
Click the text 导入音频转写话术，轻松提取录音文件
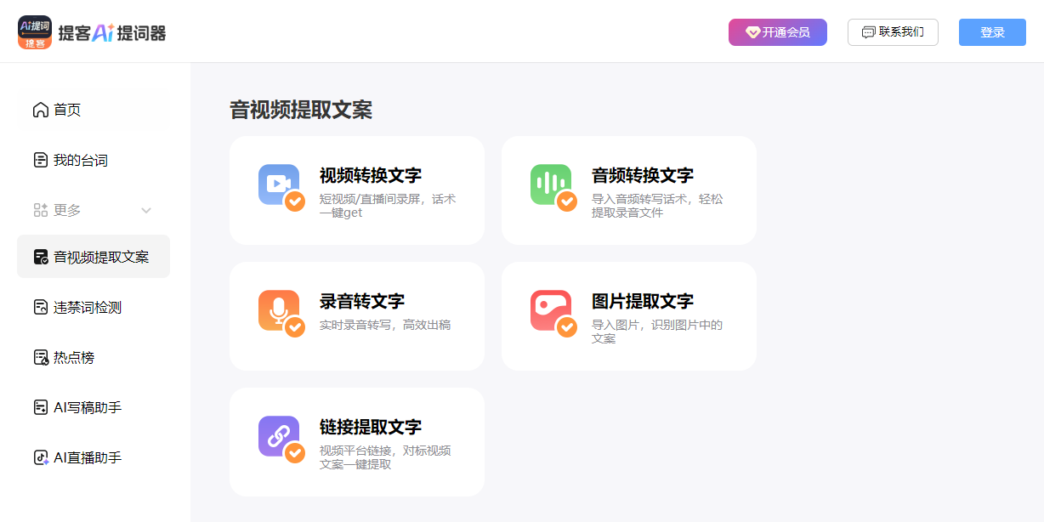[657, 206]
